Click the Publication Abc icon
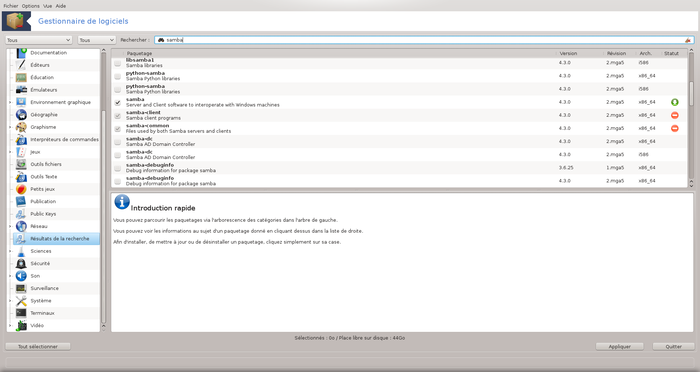This screenshot has height=372, width=700. 22,202
